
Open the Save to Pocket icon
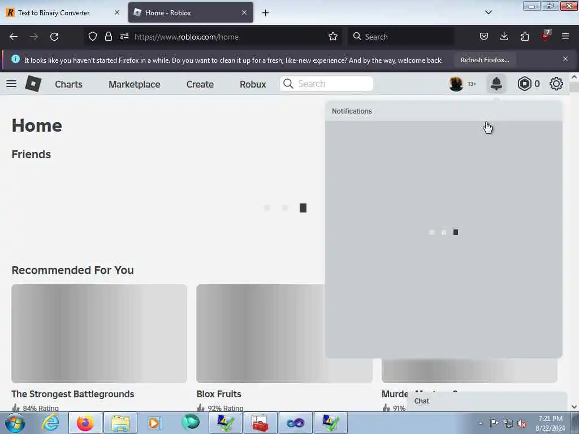[484, 37]
